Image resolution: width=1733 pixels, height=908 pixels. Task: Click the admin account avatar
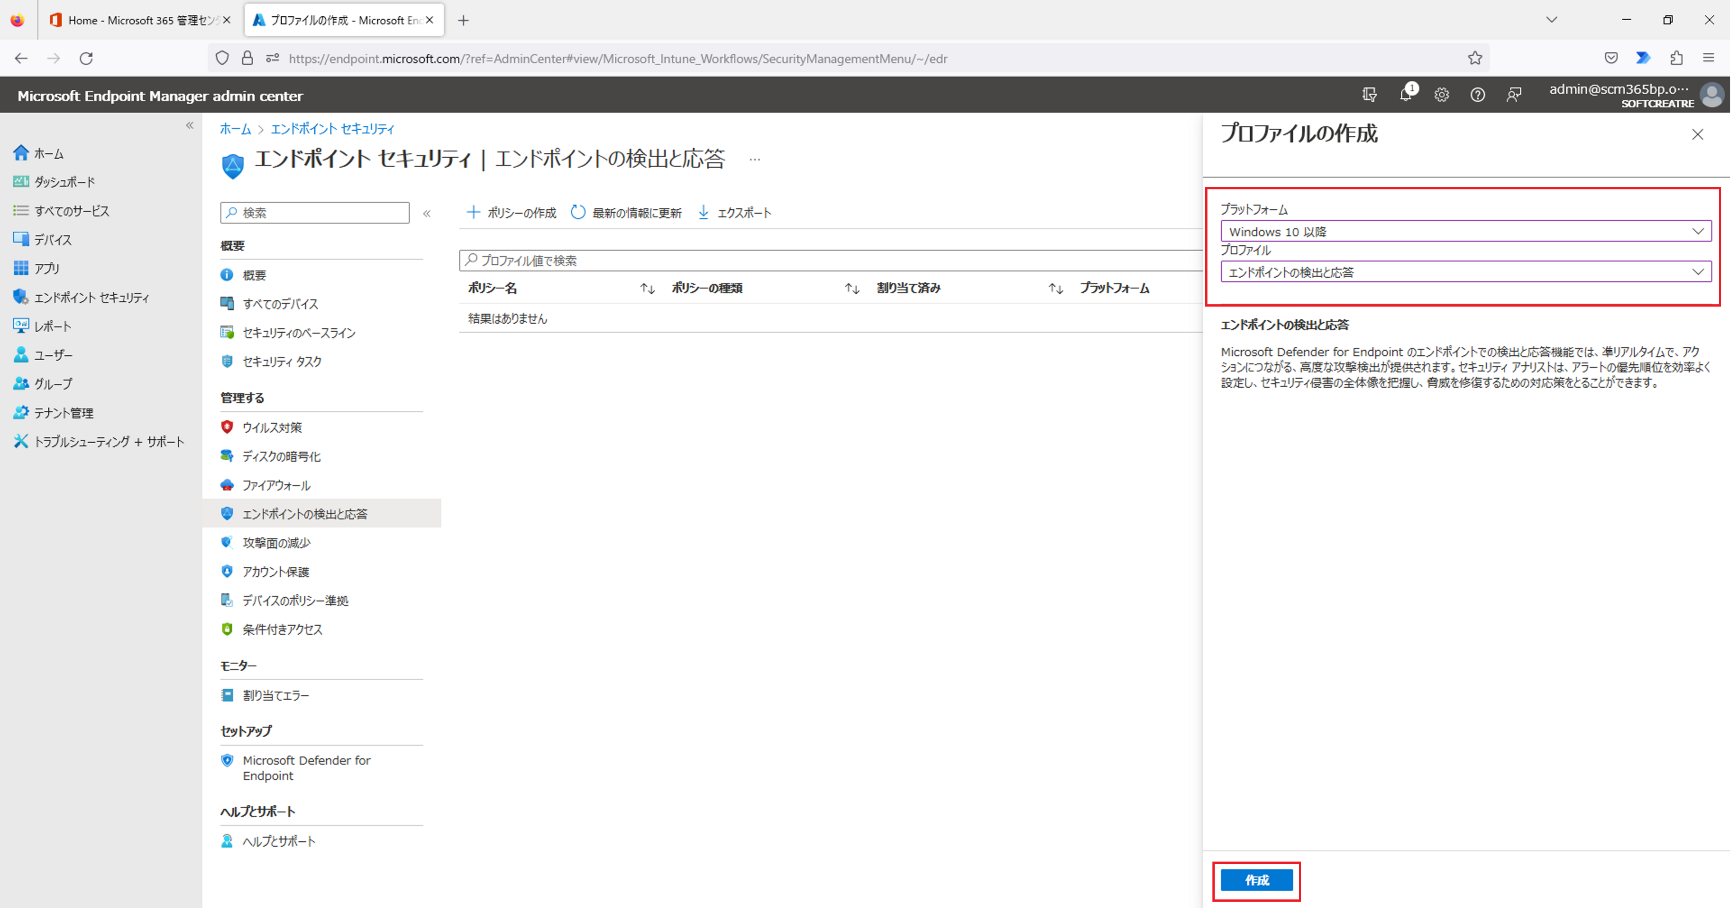(1711, 95)
